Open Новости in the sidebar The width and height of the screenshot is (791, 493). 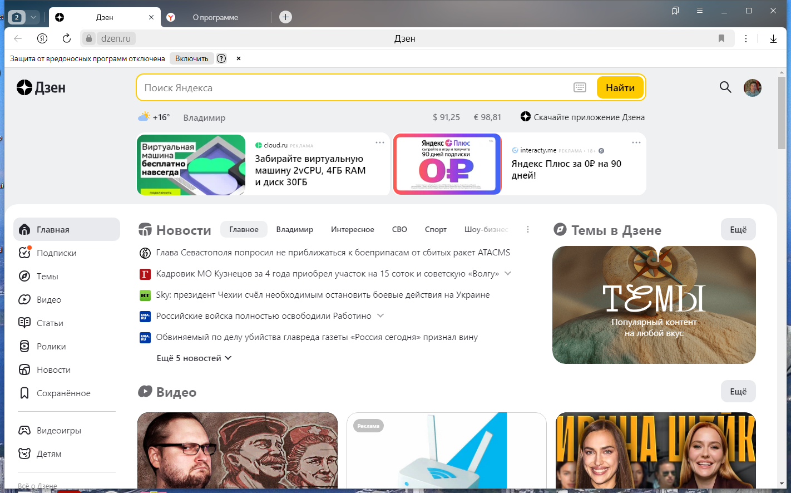67,369
